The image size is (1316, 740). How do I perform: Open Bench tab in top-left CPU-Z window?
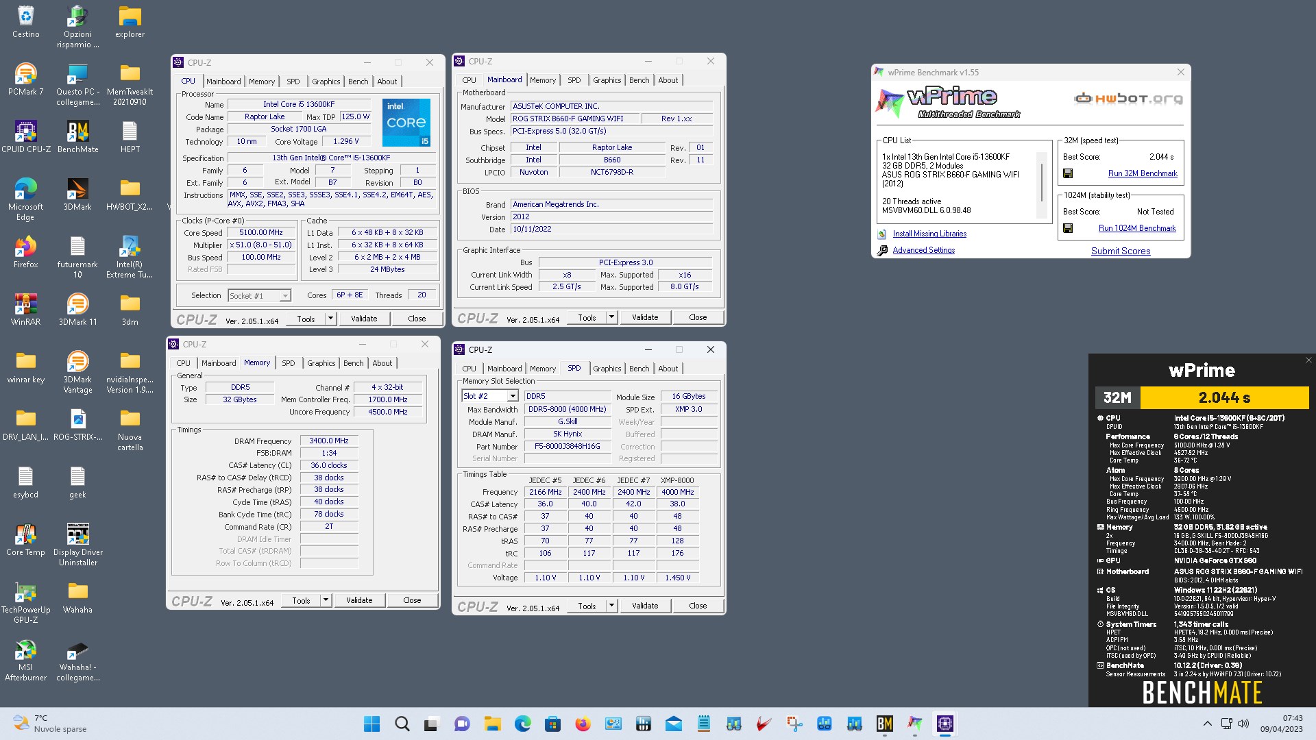(x=358, y=81)
